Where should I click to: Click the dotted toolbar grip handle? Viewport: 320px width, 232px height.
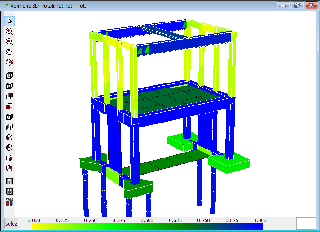pyautogui.click(x=9, y=13)
